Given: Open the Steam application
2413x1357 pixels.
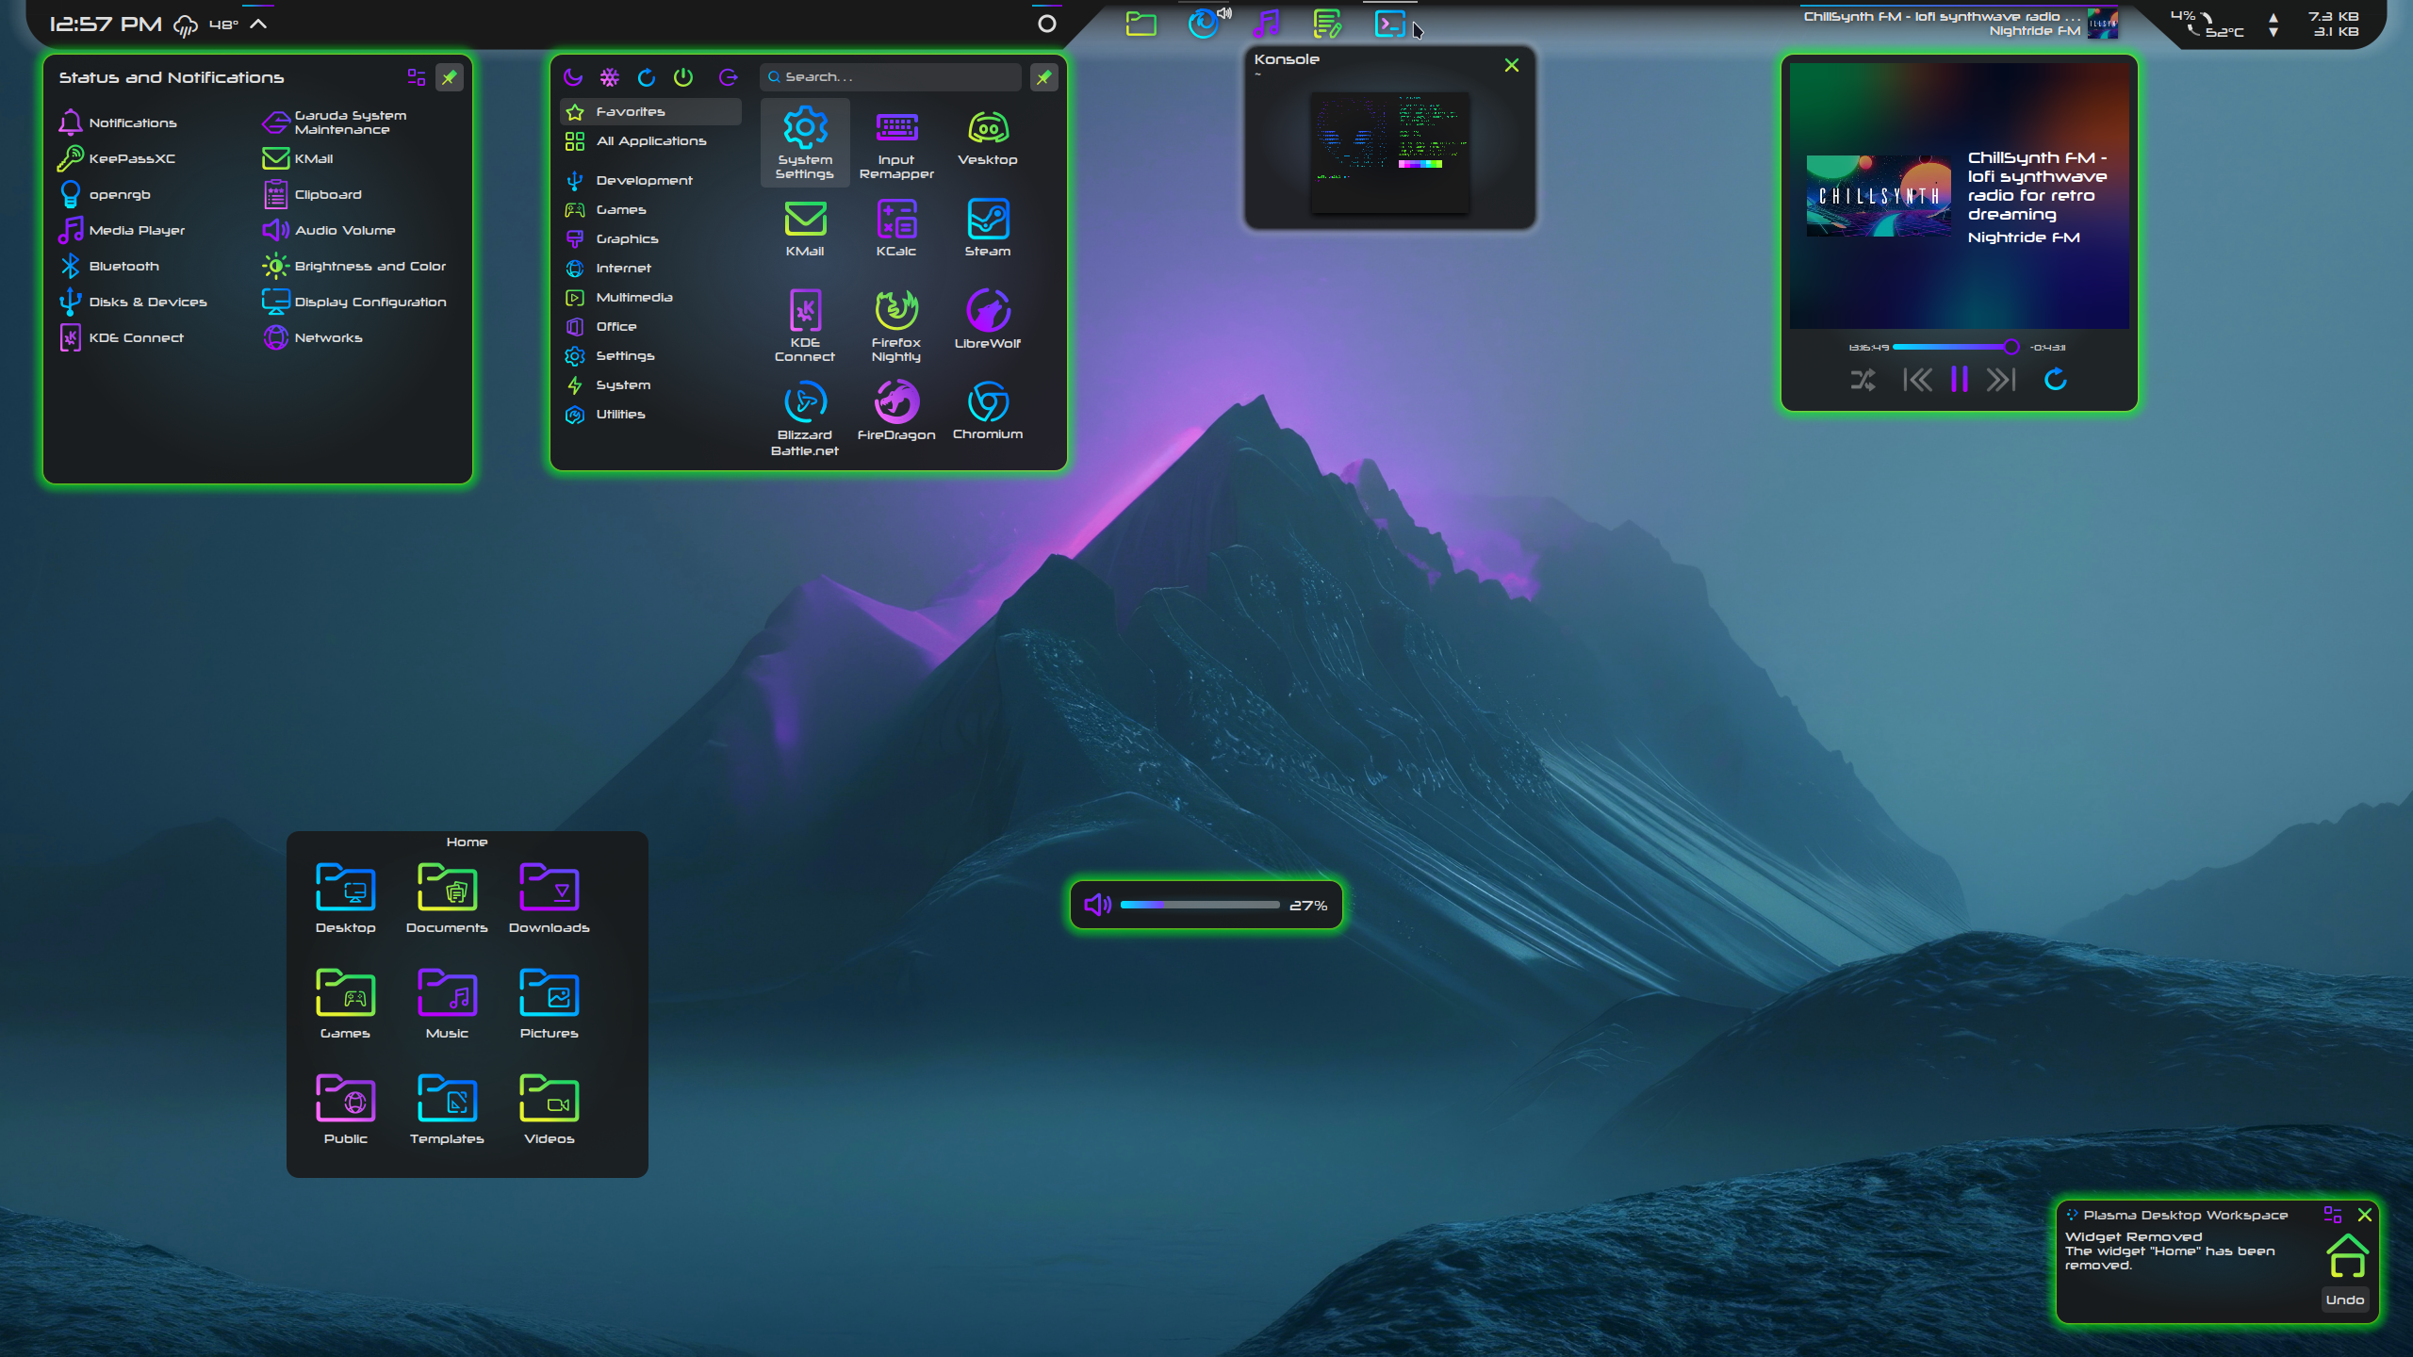Looking at the screenshot, I should tap(987, 228).
